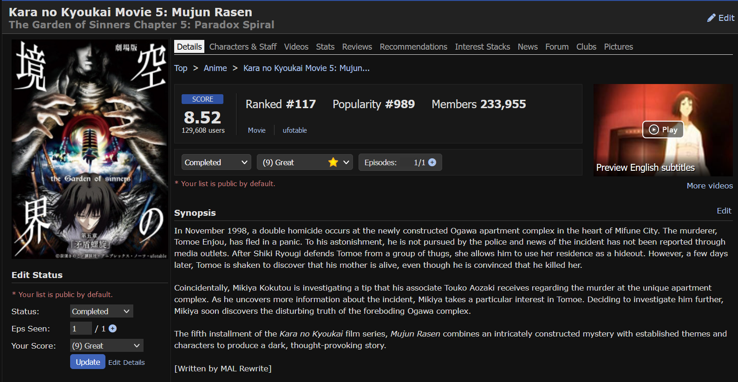The width and height of the screenshot is (738, 382).
Task: Click the [Written by MAL Rewrite] text
Action: pyautogui.click(x=223, y=369)
